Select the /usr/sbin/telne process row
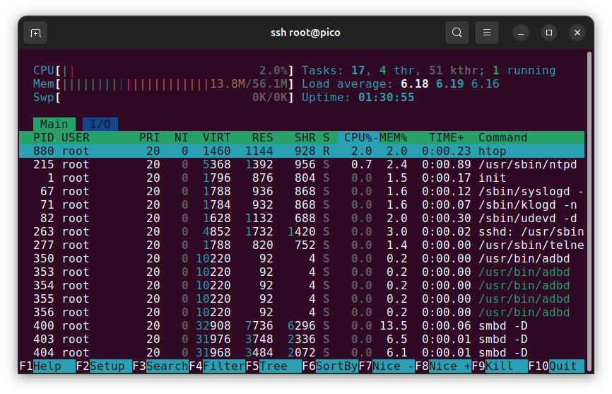The height and width of the screenshot is (394, 612). pos(302,245)
